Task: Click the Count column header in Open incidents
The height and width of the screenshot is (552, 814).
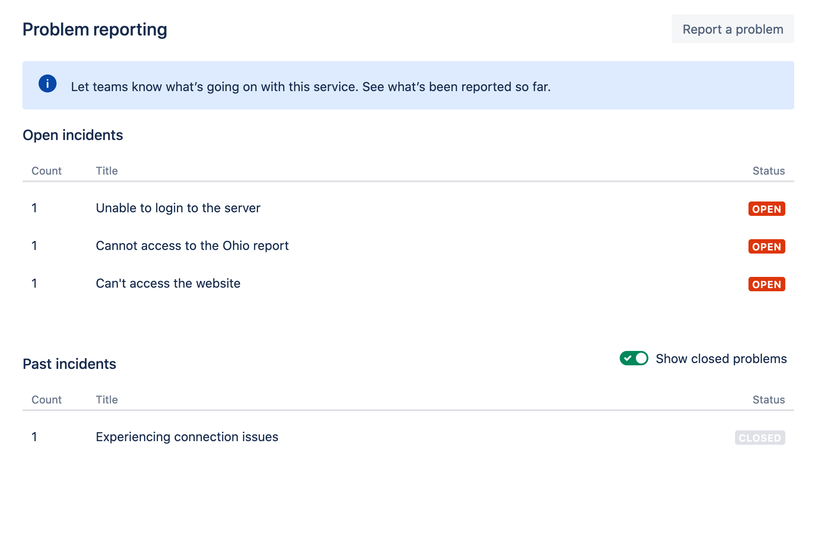Action: (x=47, y=171)
